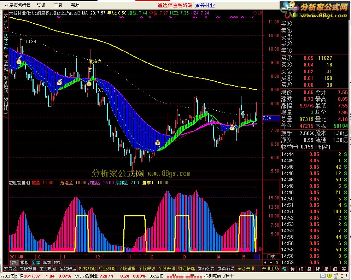Select the 值 panel tab
Screen dimensions: 351x280
point(335,269)
